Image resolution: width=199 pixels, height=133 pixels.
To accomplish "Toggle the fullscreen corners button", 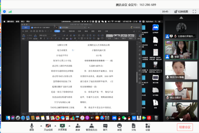I will click(x=194, y=11).
